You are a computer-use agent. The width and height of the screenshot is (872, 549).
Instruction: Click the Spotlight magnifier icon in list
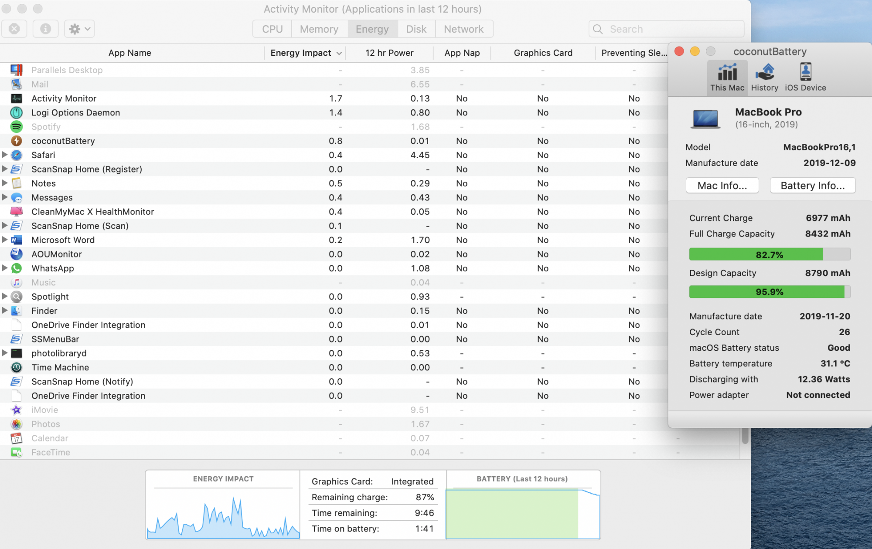[17, 297]
